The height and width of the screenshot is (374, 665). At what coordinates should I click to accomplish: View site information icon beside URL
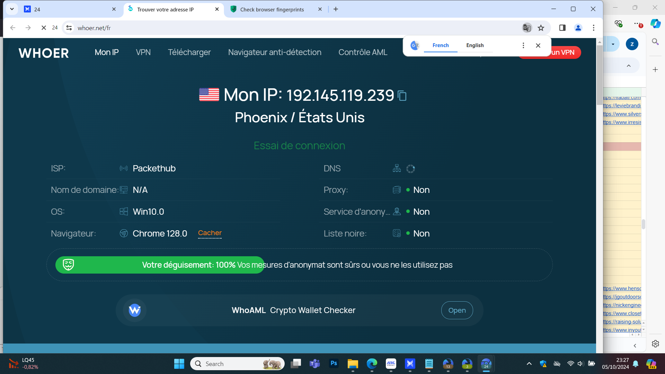[69, 28]
